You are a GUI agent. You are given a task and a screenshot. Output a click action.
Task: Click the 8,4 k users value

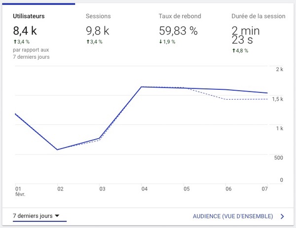click(x=25, y=31)
